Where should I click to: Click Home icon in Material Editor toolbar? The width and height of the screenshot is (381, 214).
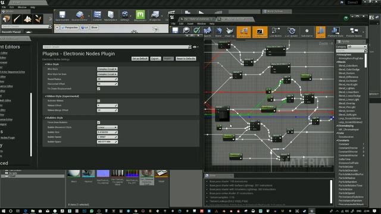coord(218,32)
